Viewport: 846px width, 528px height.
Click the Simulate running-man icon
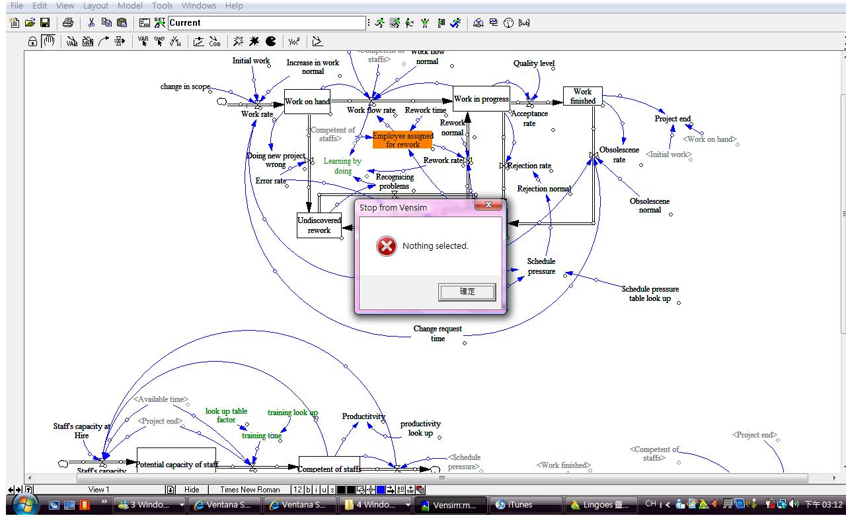(379, 22)
